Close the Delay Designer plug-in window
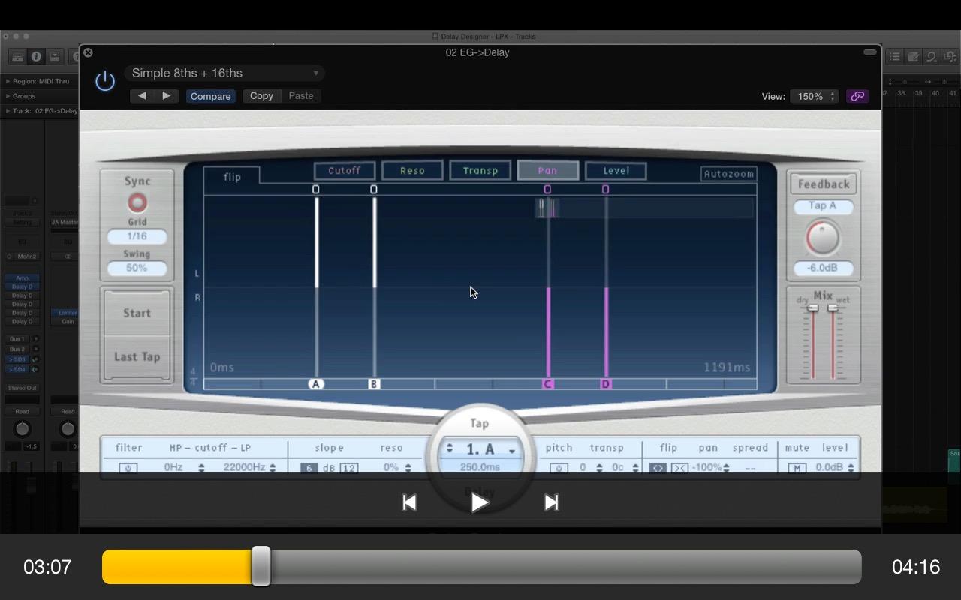The image size is (961, 600). pos(88,52)
